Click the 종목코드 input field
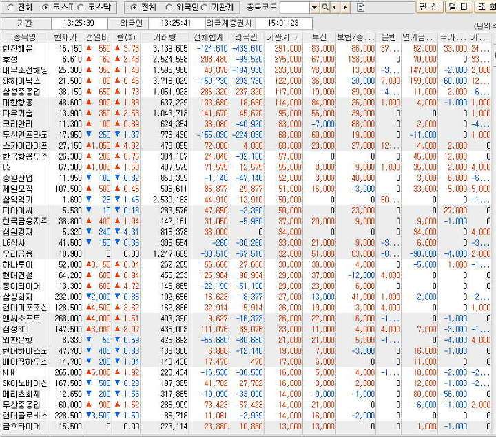The height and width of the screenshot is (437, 496). pos(295,8)
